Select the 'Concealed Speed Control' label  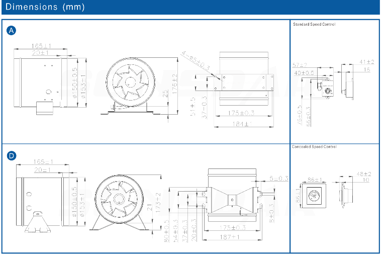(x=314, y=147)
